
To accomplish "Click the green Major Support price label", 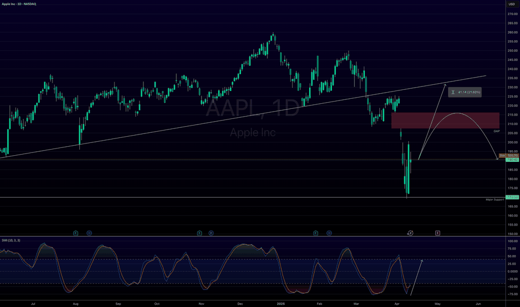I will click(512, 197).
